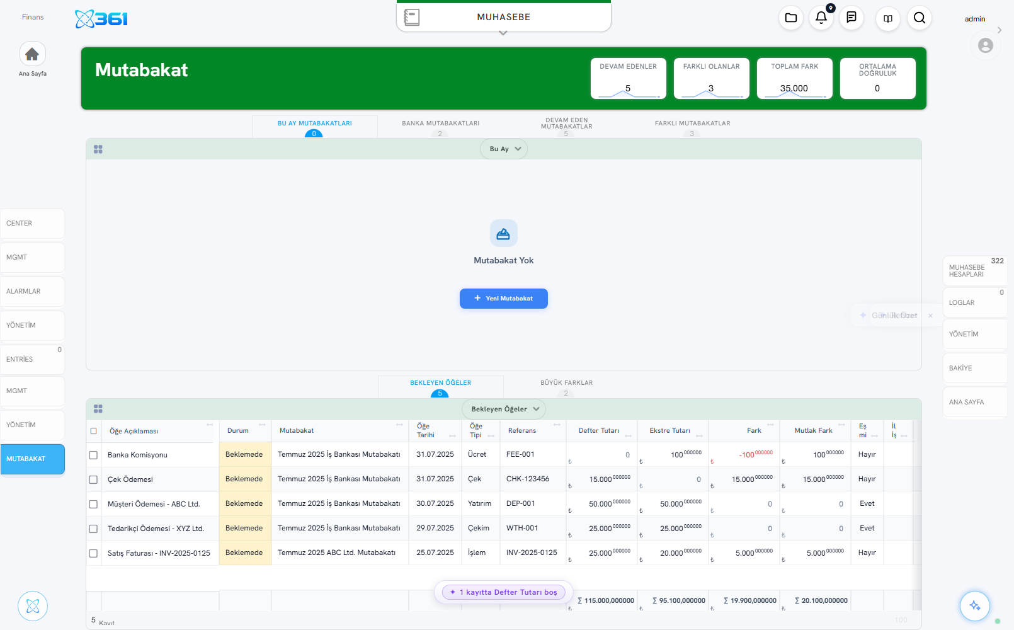Check the Banka Komisyonu row
1014x630 pixels.
(x=94, y=455)
